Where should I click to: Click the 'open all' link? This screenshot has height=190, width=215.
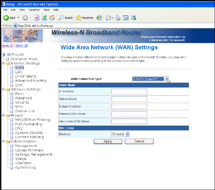(x=7, y=46)
